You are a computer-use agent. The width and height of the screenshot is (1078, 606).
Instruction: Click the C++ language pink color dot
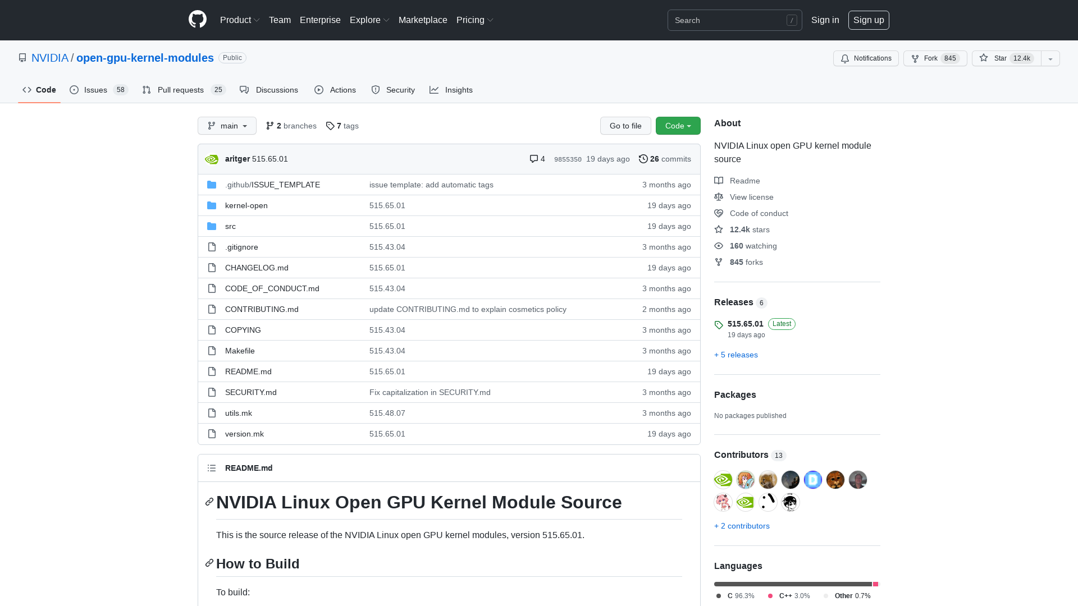click(x=770, y=596)
